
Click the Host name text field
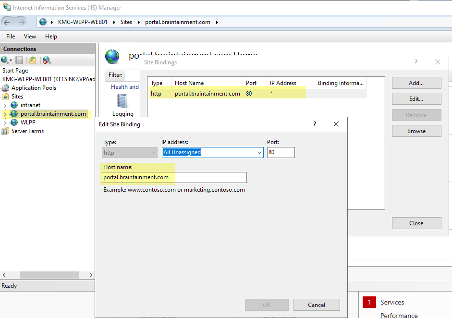point(174,178)
